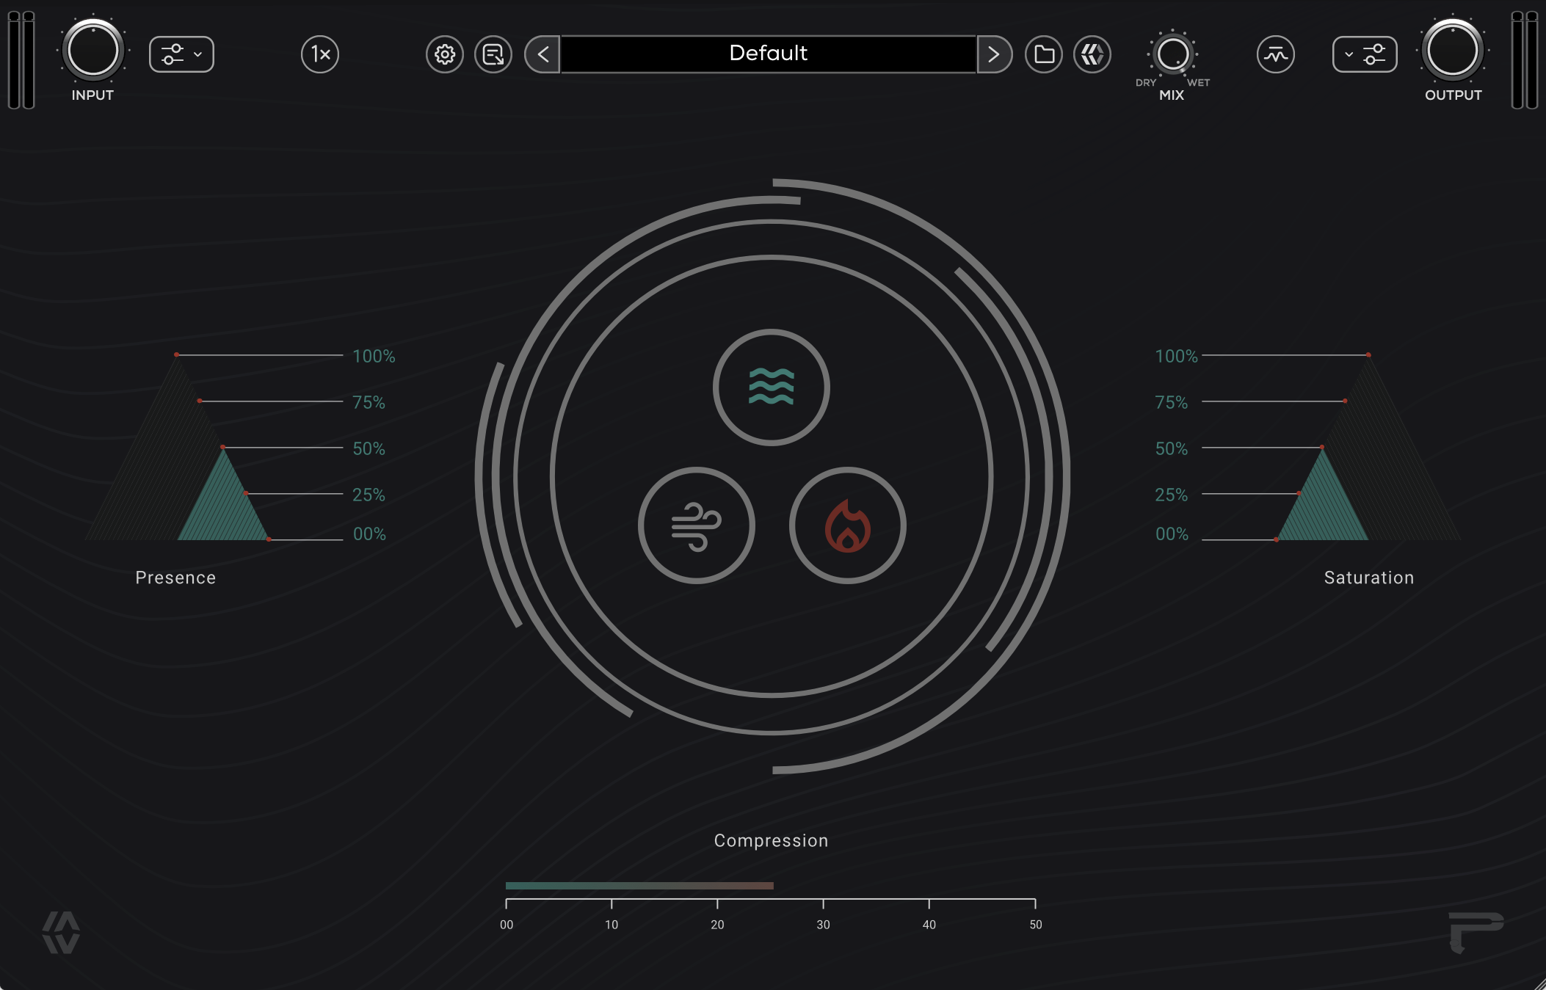The width and height of the screenshot is (1546, 990).
Task: Select the water waves mode icon
Action: click(772, 387)
